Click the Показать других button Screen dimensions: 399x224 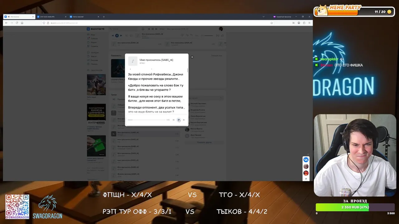pyautogui.click(x=204, y=142)
